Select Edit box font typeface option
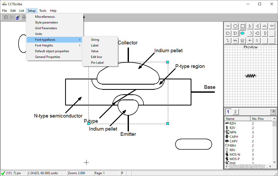Image resolution: width=278 pixels, height=176 pixels. (x=100, y=57)
